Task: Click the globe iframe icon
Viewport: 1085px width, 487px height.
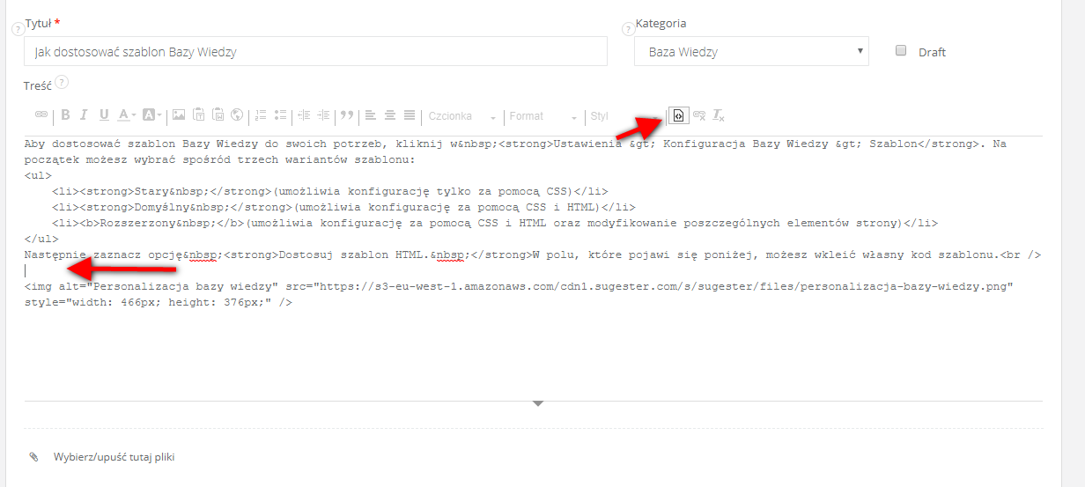Action: coord(237,115)
